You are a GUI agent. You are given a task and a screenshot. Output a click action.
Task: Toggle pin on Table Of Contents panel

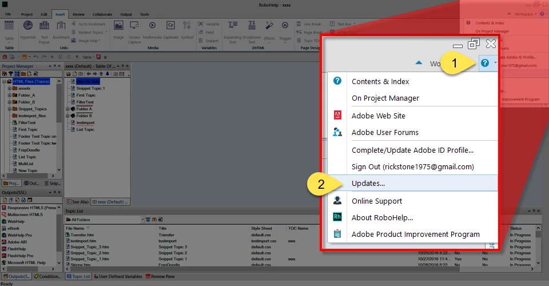tap(122, 66)
